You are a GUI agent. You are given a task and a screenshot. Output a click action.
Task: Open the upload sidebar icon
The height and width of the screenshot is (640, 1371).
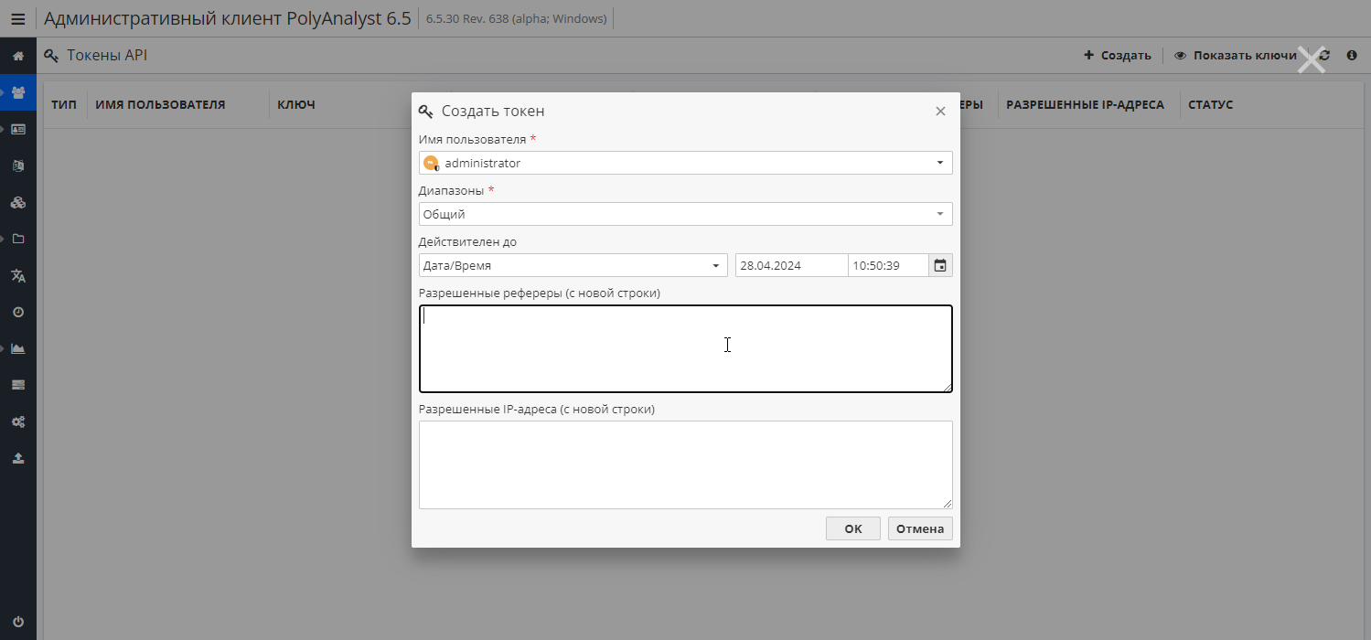pyautogui.click(x=17, y=458)
